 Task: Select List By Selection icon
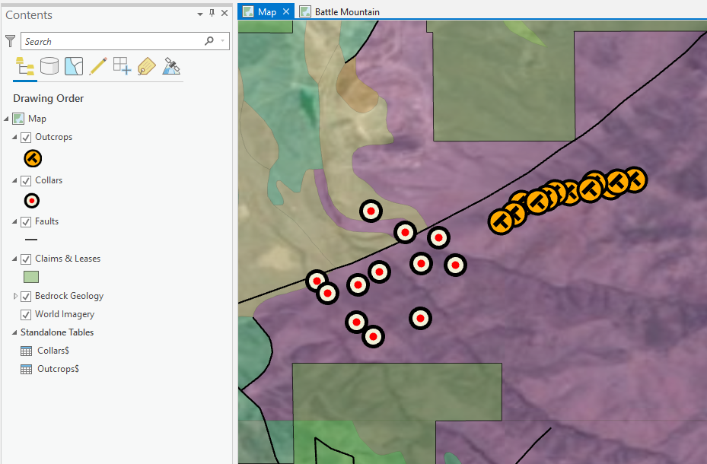74,66
